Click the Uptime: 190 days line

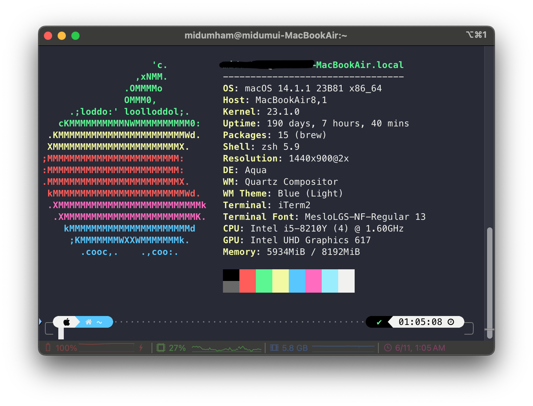(x=316, y=123)
